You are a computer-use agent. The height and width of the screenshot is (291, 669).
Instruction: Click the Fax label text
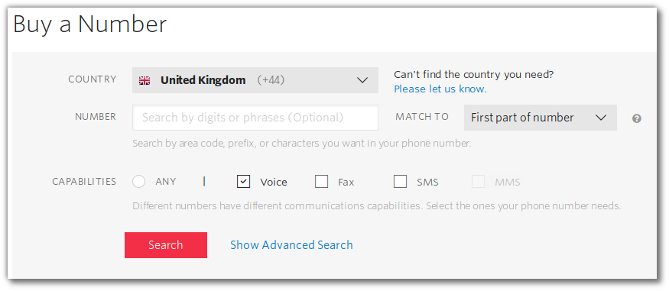click(x=346, y=183)
